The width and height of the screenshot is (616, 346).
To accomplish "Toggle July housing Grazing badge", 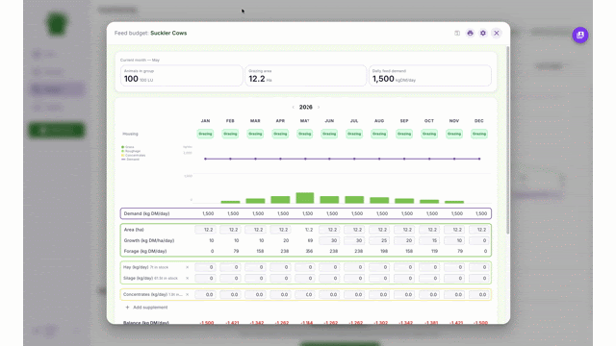I will pyautogui.click(x=354, y=134).
